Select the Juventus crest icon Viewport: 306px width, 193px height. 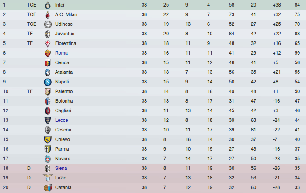point(48,34)
